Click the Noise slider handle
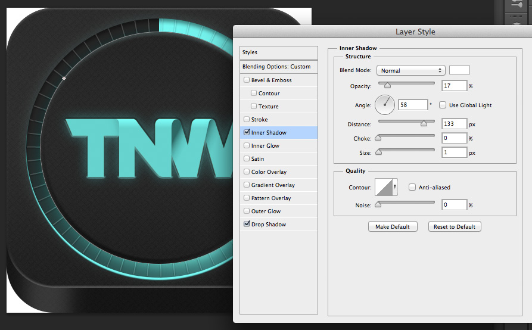Screen dimensions: 532x330 (x=378, y=204)
